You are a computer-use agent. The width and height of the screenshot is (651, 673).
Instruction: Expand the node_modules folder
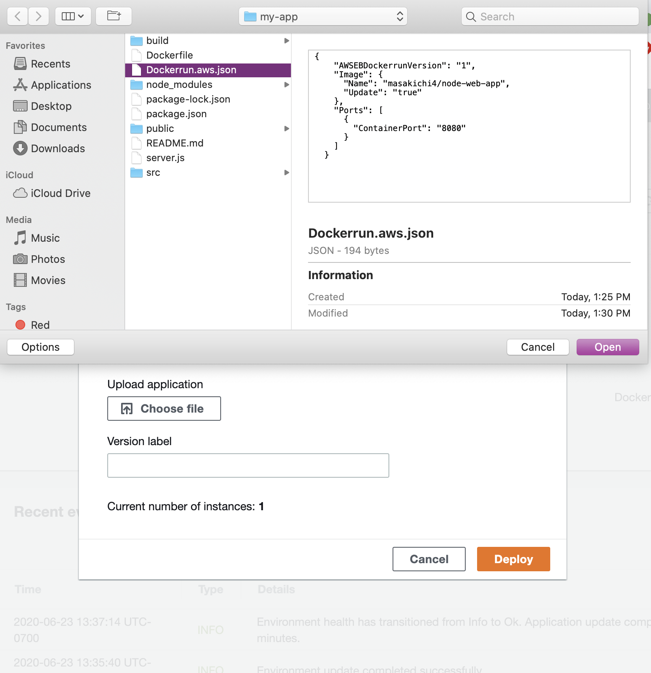click(x=286, y=85)
